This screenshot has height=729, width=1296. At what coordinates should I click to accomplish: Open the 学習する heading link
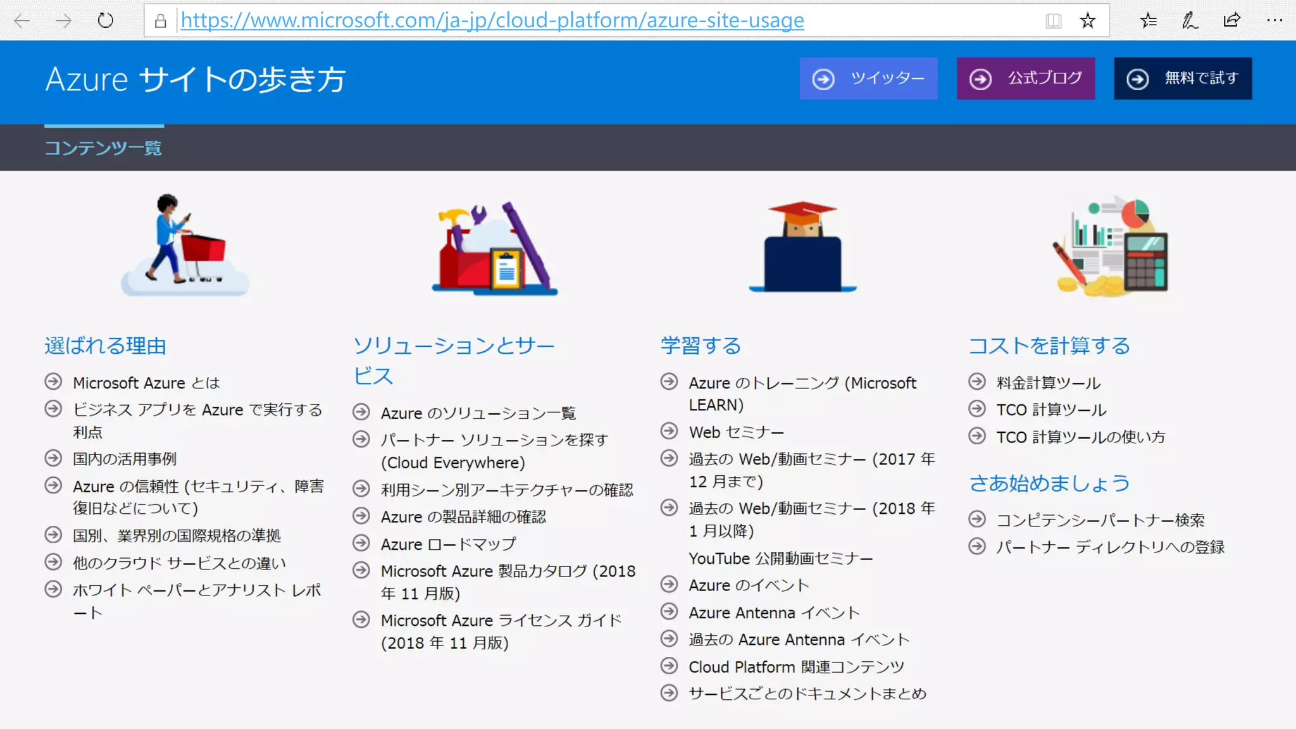click(701, 346)
